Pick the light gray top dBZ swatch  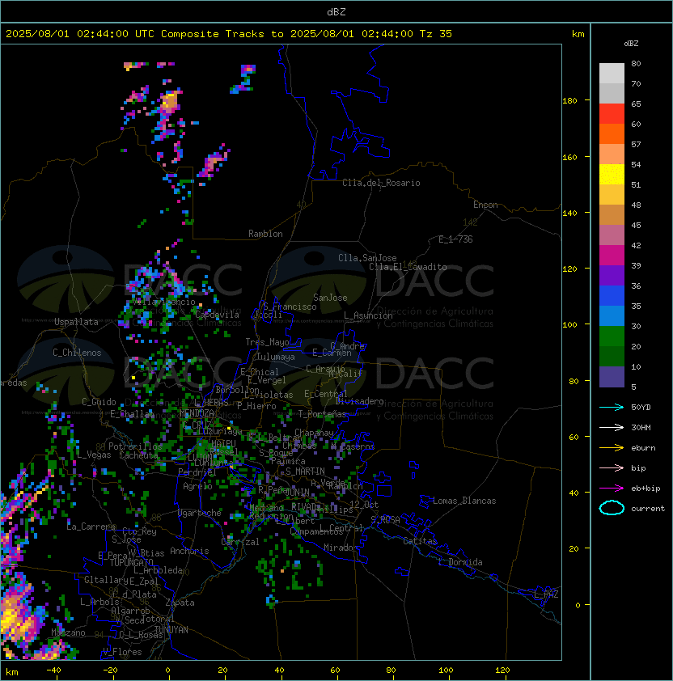(612, 74)
